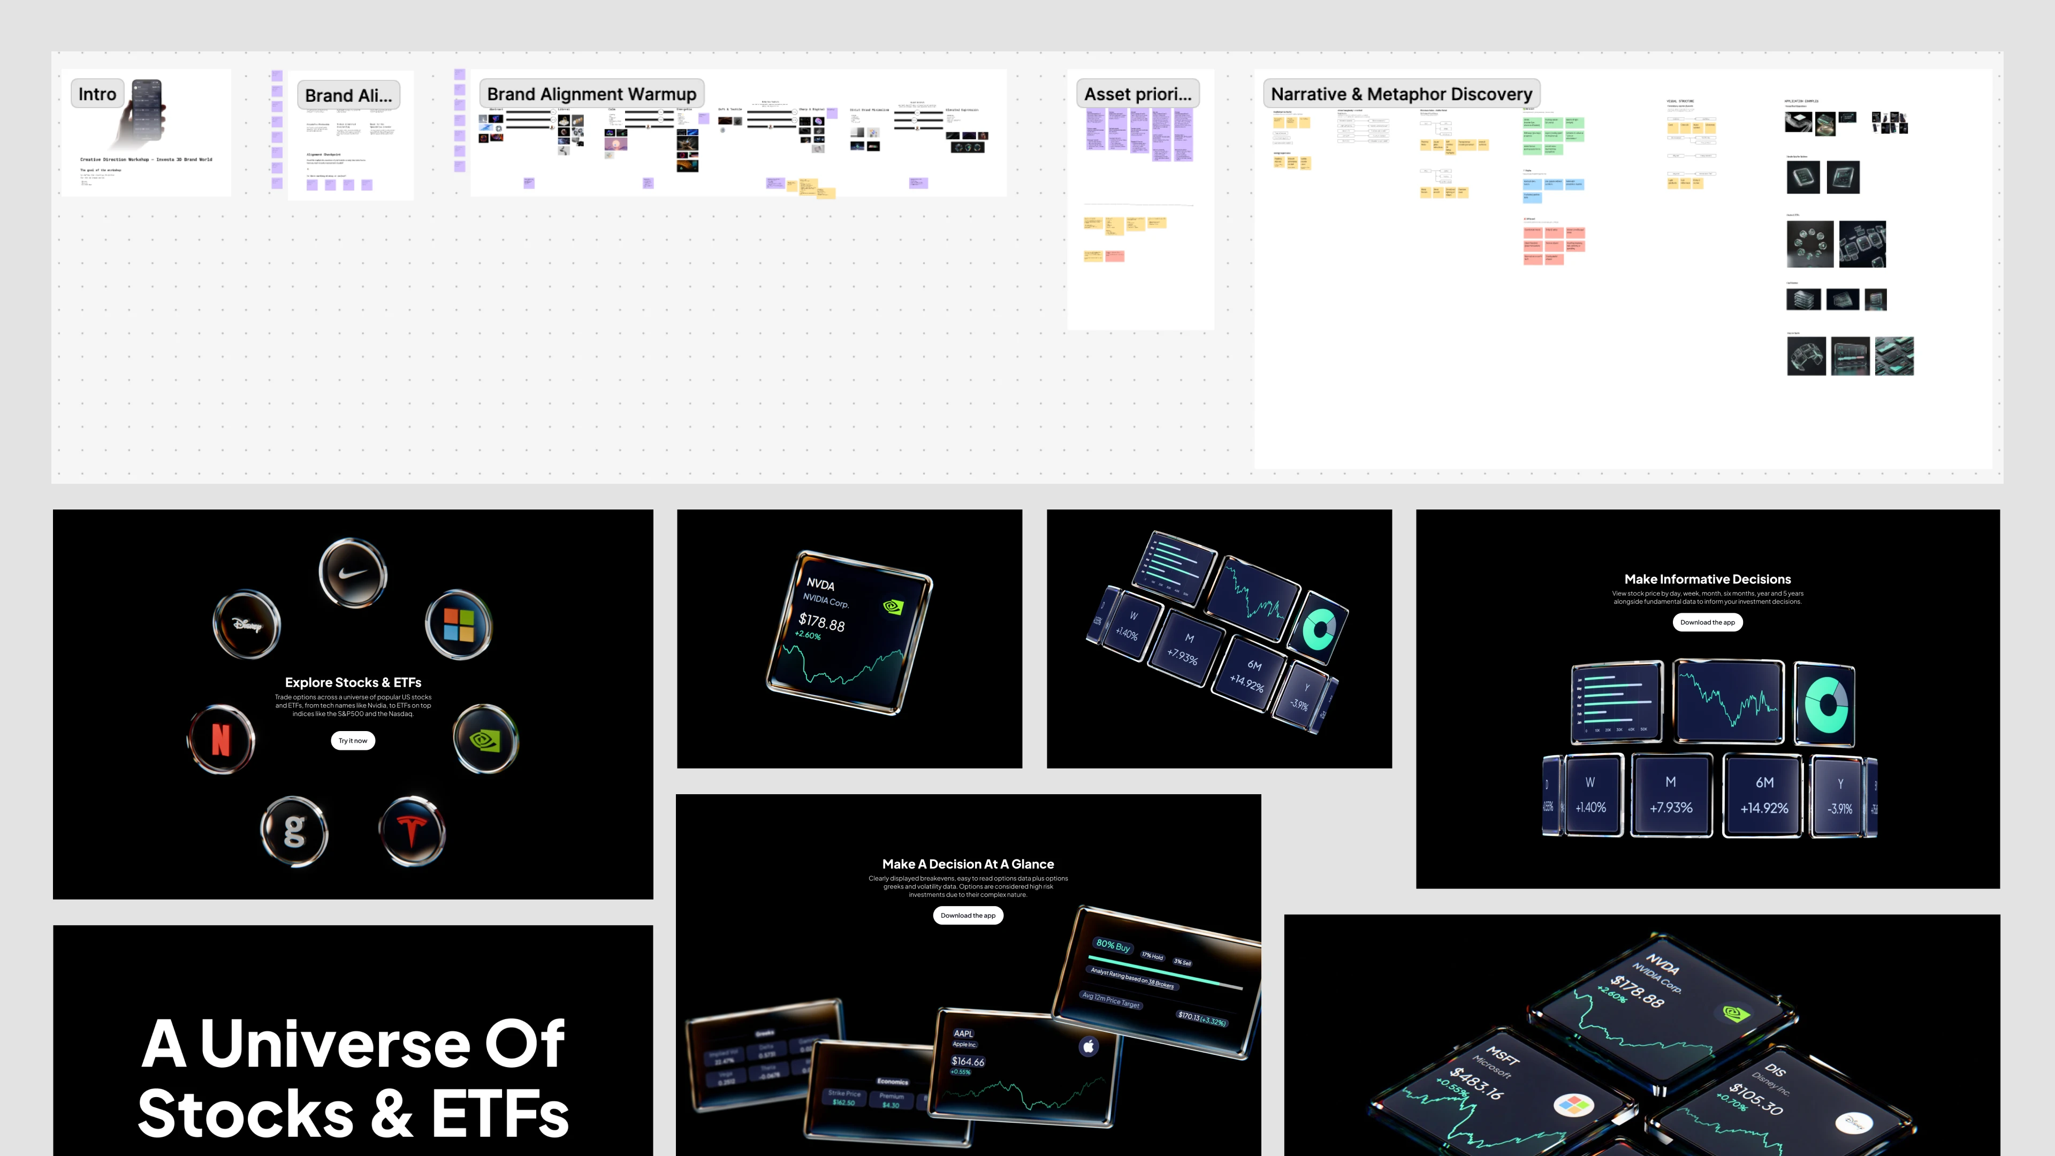Click the tilted bar chart tile
The height and width of the screenshot is (1156, 2055).
1174,568
